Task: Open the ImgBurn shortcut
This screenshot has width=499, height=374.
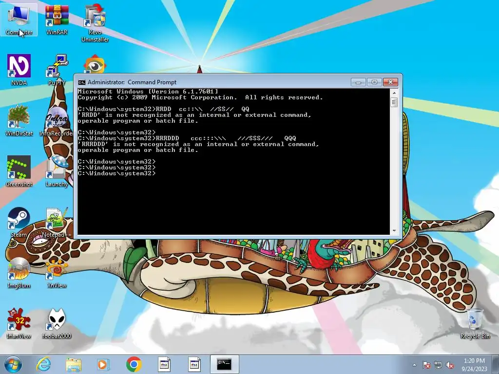Action: (19, 273)
